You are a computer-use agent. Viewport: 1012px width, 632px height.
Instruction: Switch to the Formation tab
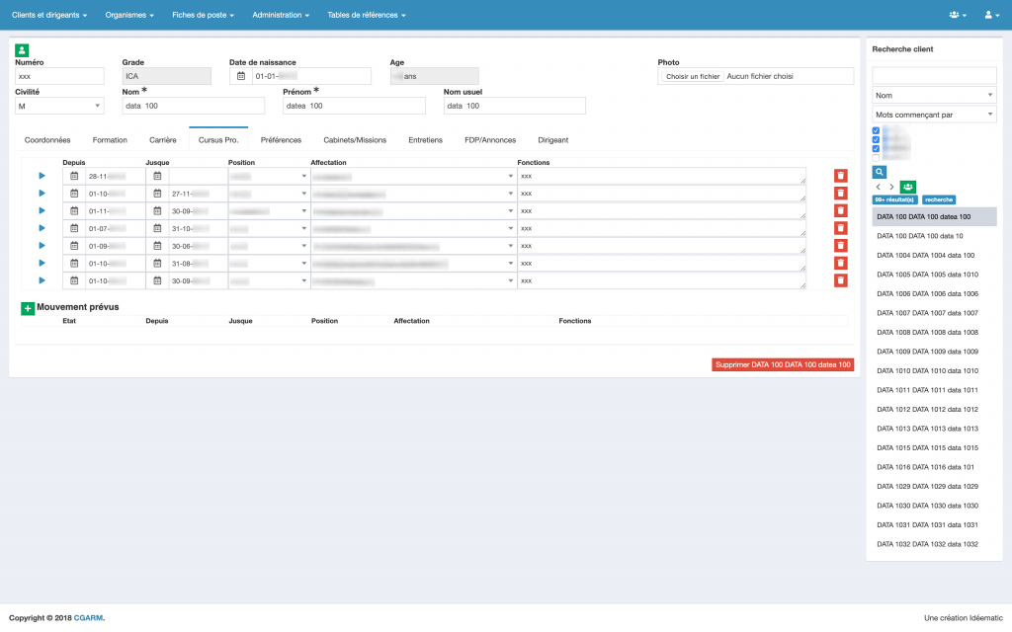point(110,140)
